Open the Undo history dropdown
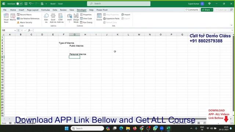 click(33, 4)
